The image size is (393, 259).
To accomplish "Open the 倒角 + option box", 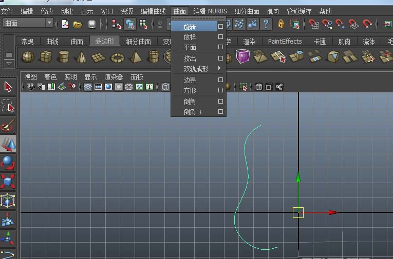I will 220,112.
